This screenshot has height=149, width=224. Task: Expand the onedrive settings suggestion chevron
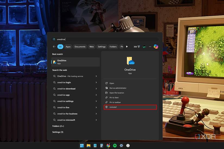(x=96, y=101)
